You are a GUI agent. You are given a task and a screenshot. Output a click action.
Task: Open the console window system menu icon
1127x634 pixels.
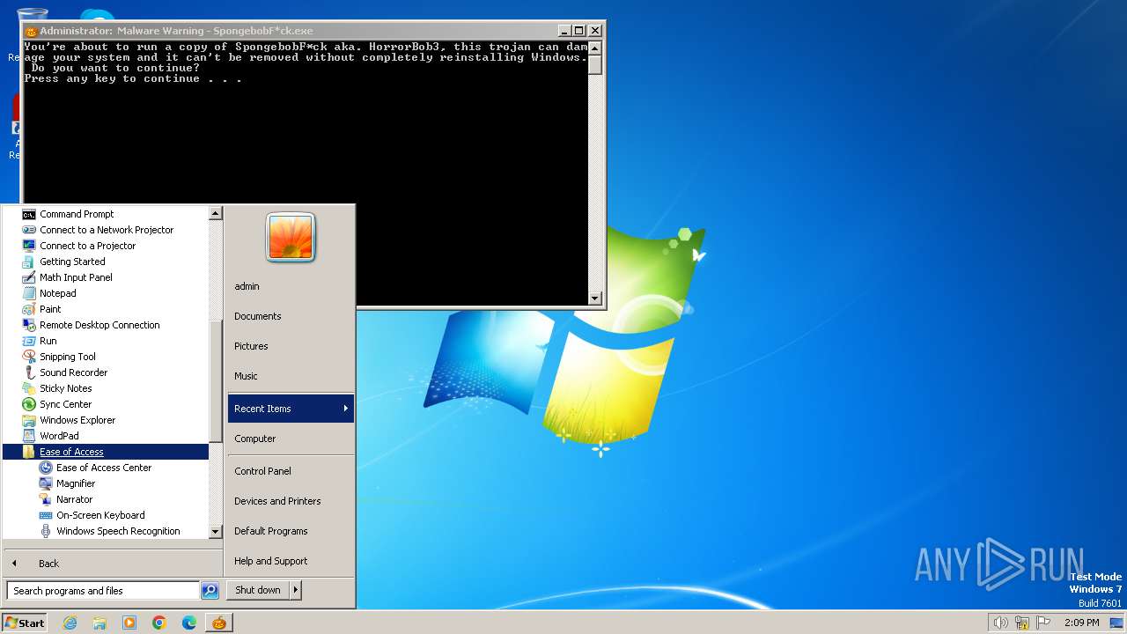(x=31, y=31)
